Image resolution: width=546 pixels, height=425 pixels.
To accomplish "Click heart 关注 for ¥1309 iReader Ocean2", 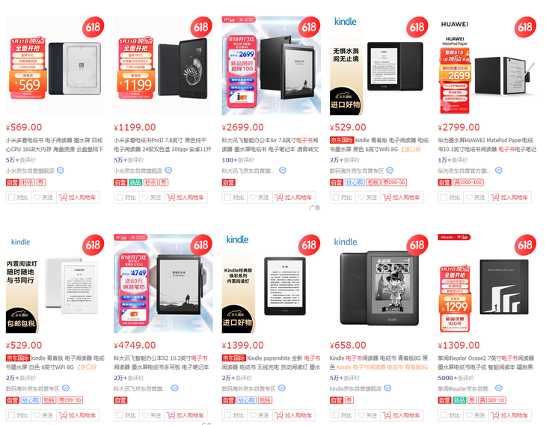I will [475, 415].
